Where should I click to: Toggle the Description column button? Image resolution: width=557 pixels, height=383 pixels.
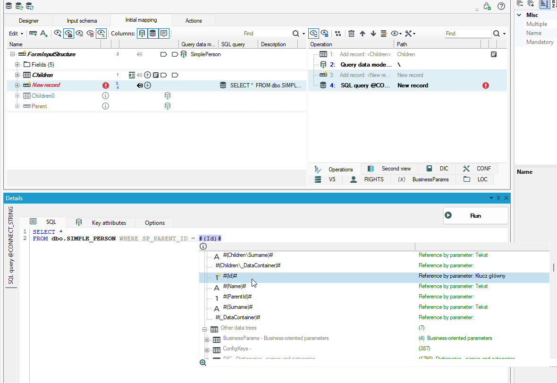point(164,34)
